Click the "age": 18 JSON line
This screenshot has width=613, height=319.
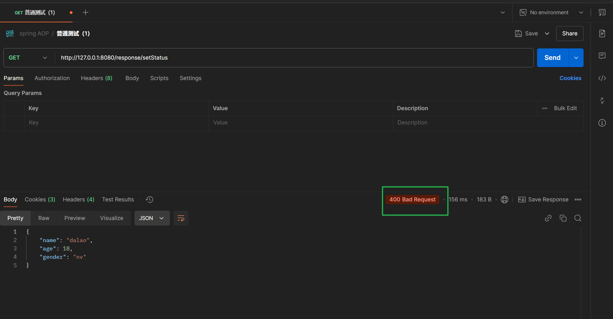pyautogui.click(x=56, y=249)
